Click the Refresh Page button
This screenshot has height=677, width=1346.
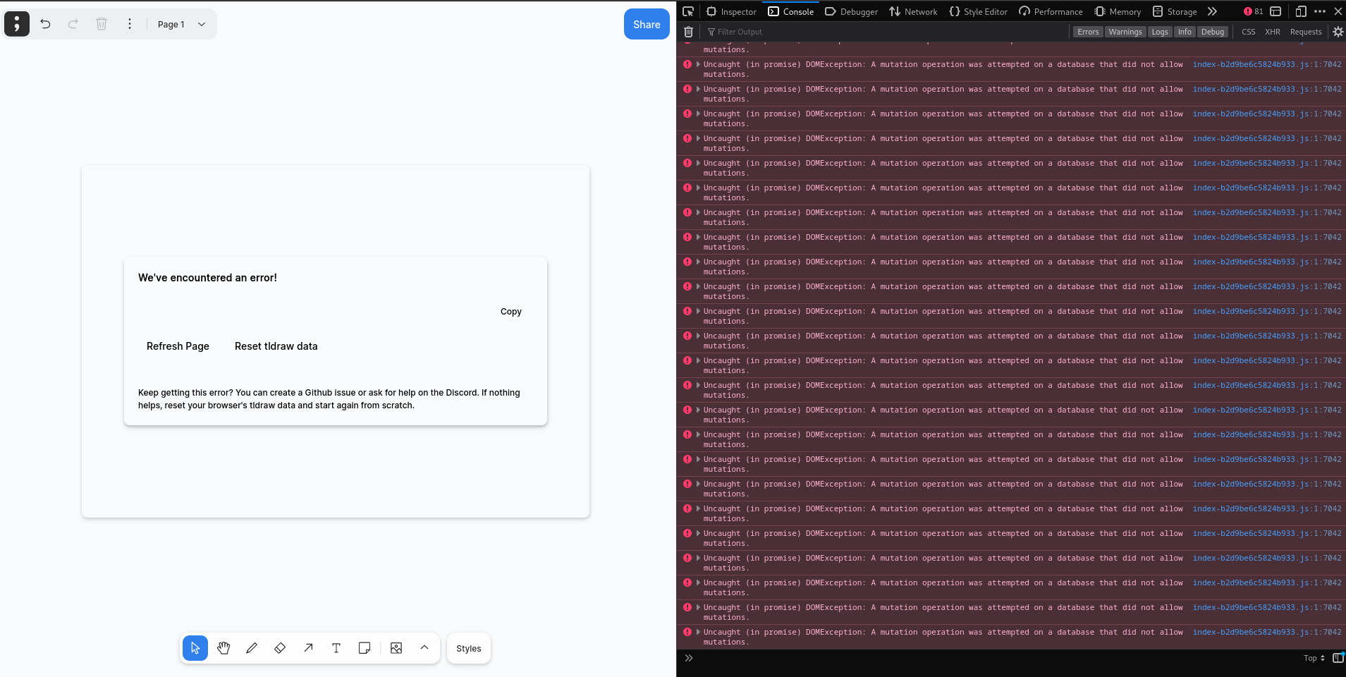177,346
